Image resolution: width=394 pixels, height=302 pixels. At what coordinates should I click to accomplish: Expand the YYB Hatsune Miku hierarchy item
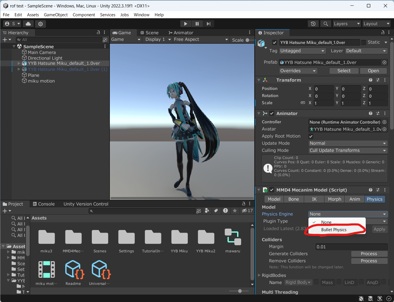click(x=19, y=63)
